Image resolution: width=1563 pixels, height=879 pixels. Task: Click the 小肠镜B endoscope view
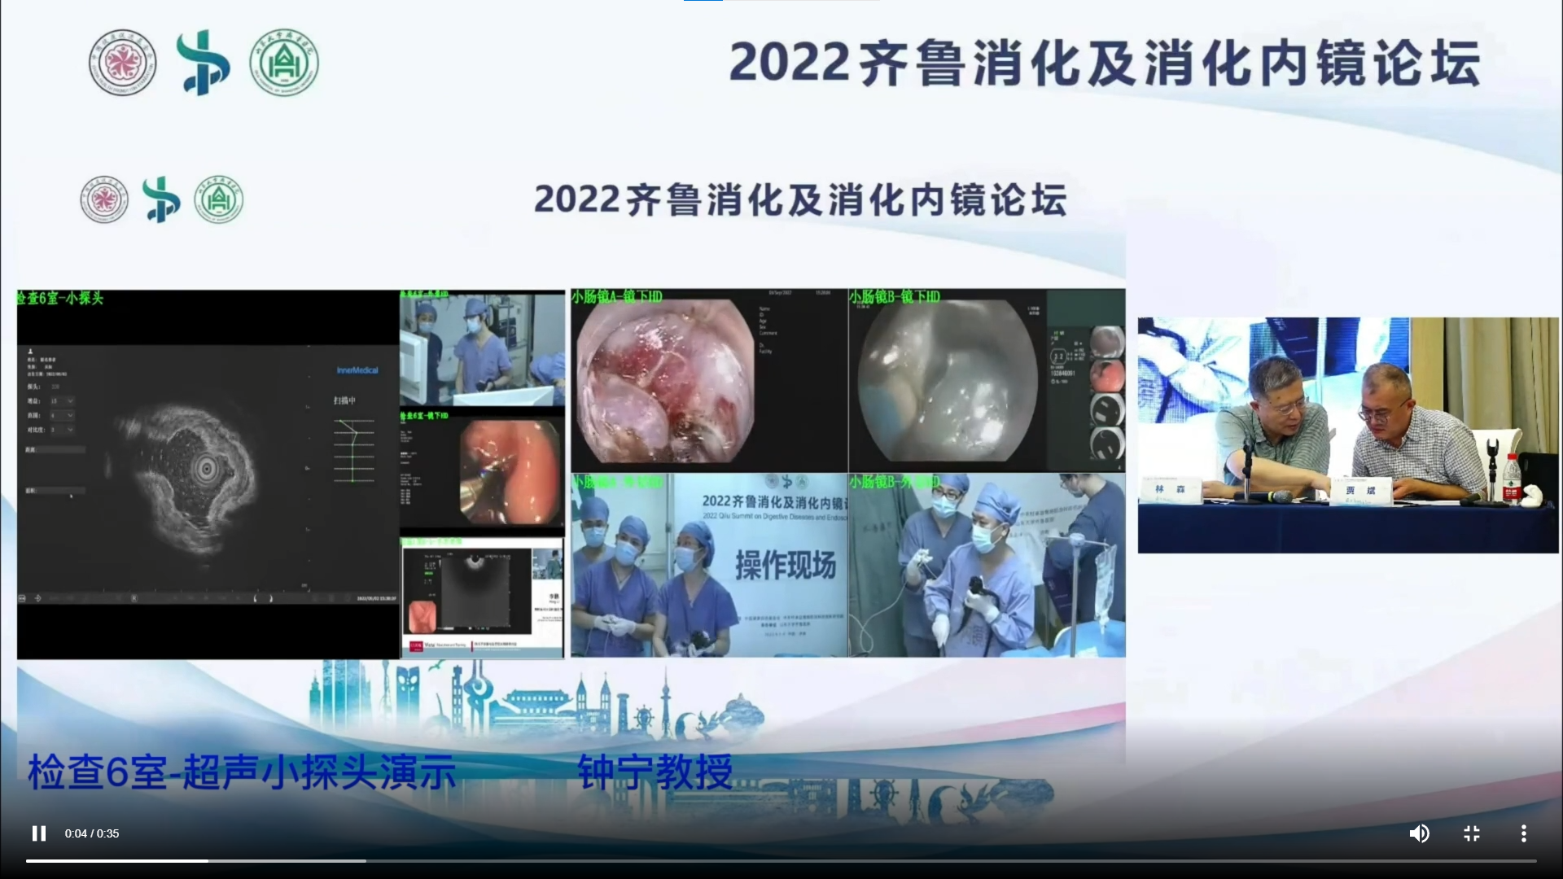click(948, 381)
